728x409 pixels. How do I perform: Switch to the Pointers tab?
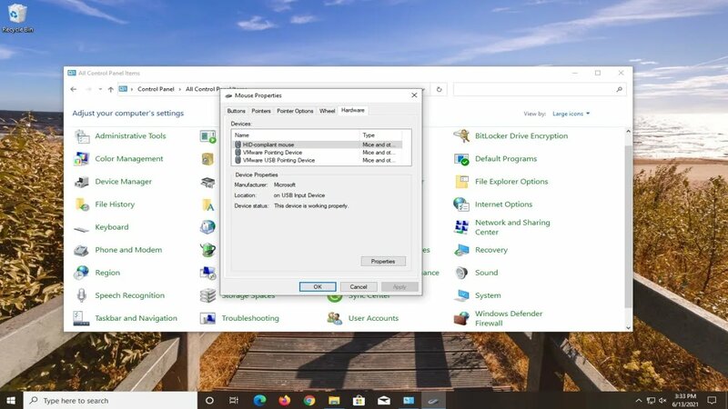261,111
